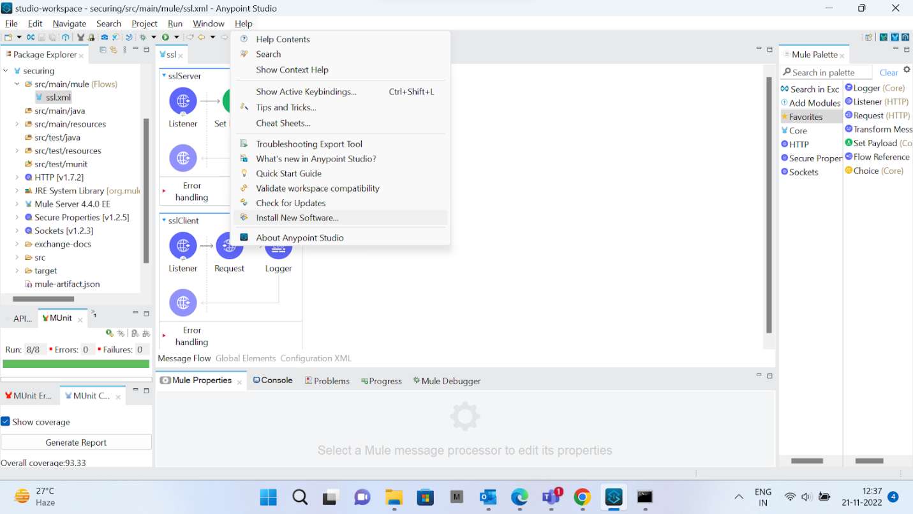Click Collapse All in Package Explorer

click(x=103, y=50)
